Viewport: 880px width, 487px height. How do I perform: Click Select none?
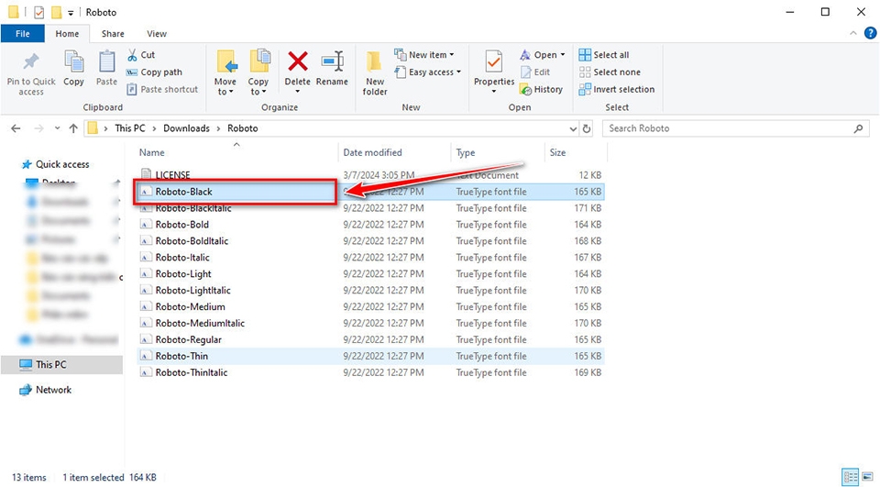[x=610, y=72]
